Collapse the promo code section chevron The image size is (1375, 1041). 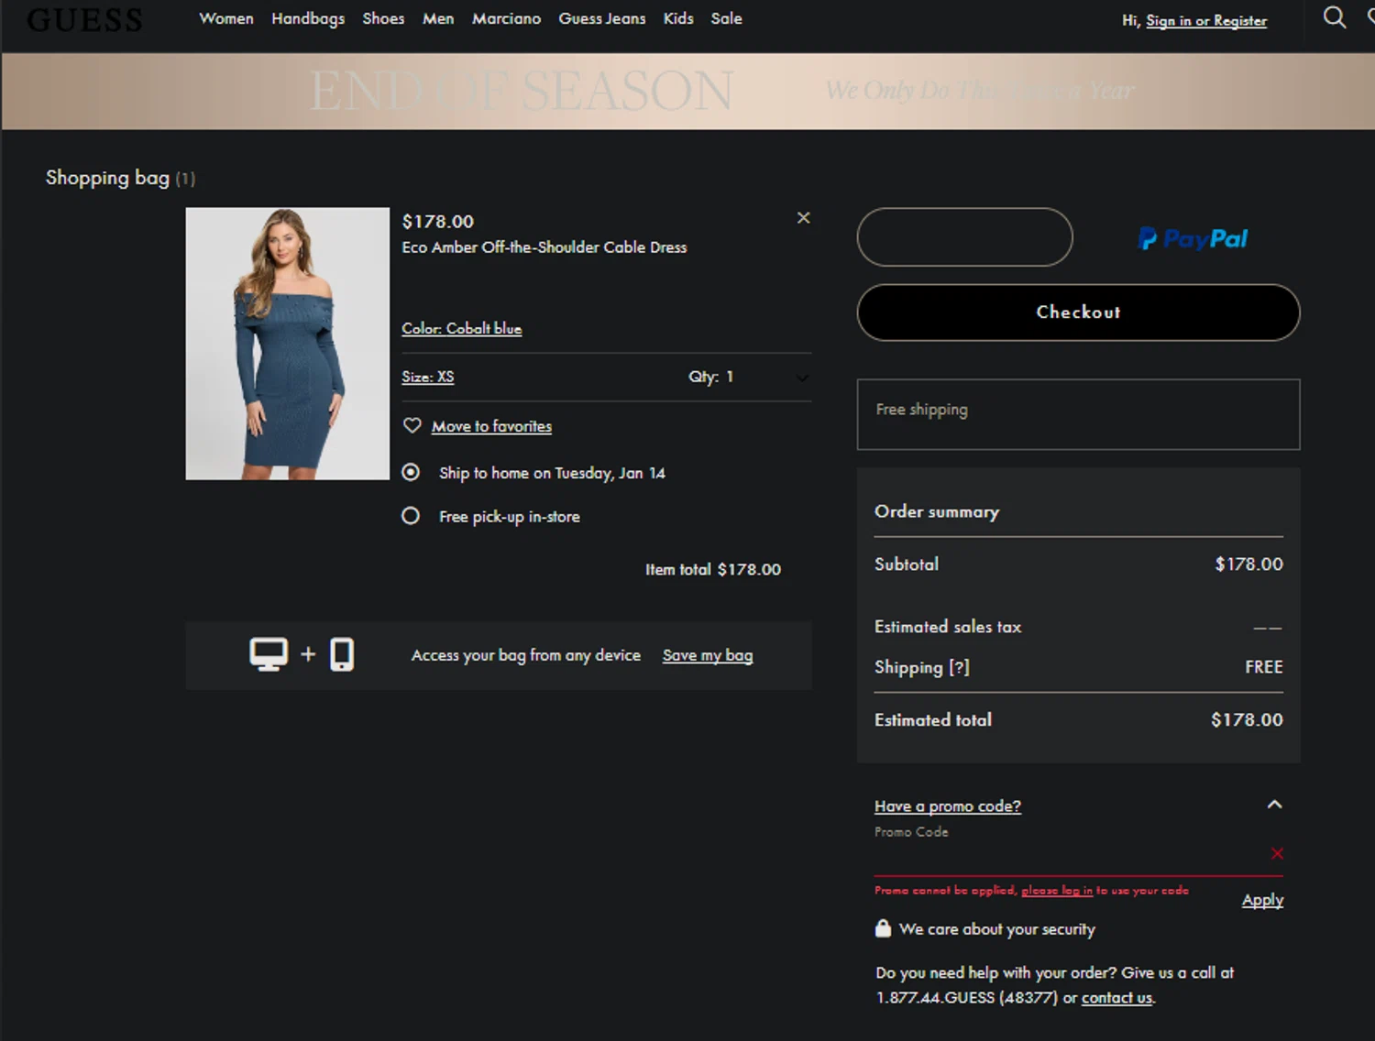click(1274, 805)
